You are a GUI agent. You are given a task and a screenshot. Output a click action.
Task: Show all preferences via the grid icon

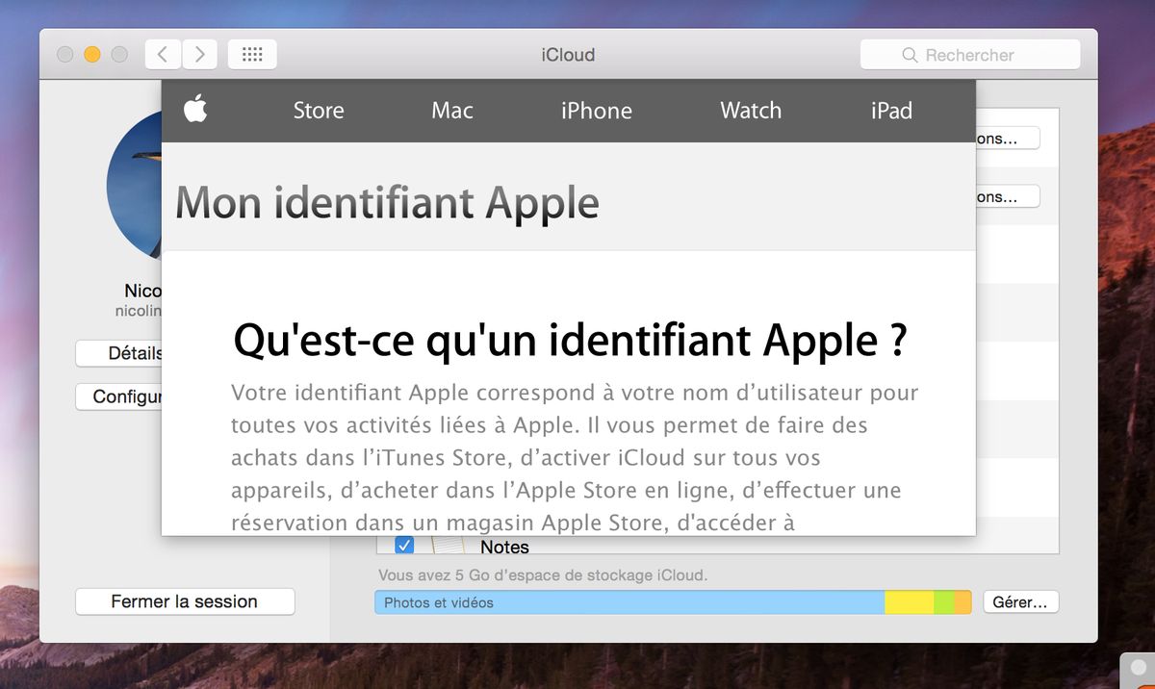point(252,55)
